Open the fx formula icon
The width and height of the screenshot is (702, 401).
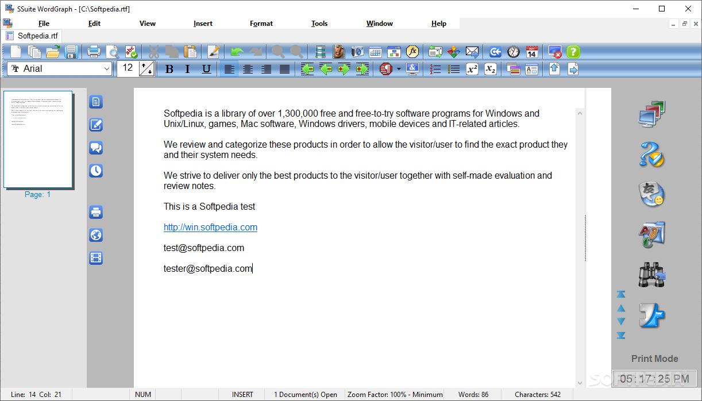click(x=412, y=52)
